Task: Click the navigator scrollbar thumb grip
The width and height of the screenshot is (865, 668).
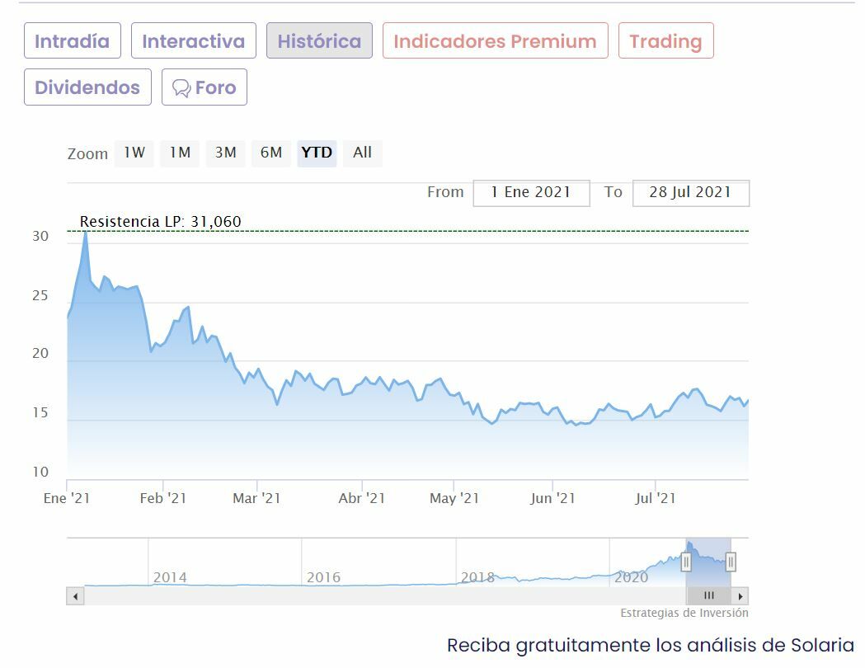Action: (x=708, y=595)
